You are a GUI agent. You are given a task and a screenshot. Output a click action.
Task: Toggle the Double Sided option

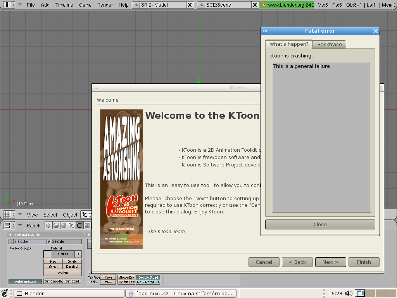point(148,277)
